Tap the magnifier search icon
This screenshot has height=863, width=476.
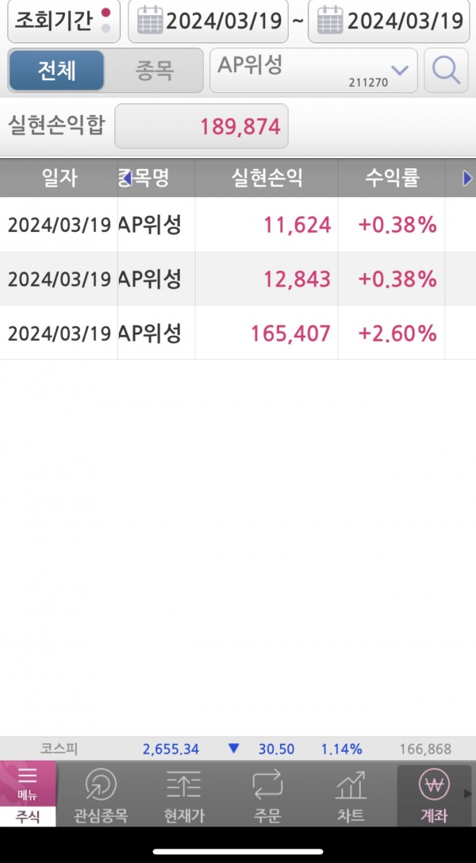point(446,71)
